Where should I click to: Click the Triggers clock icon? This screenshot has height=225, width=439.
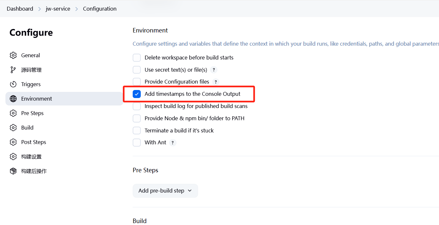pyautogui.click(x=13, y=84)
